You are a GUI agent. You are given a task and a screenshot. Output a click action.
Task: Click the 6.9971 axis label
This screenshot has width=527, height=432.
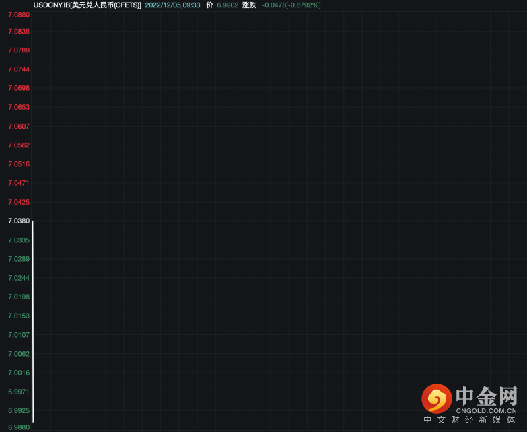(x=19, y=392)
